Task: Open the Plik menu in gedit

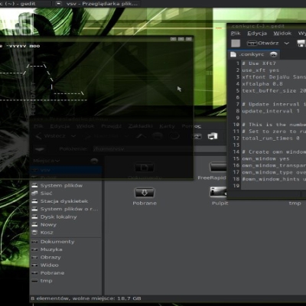Action: 236,34
